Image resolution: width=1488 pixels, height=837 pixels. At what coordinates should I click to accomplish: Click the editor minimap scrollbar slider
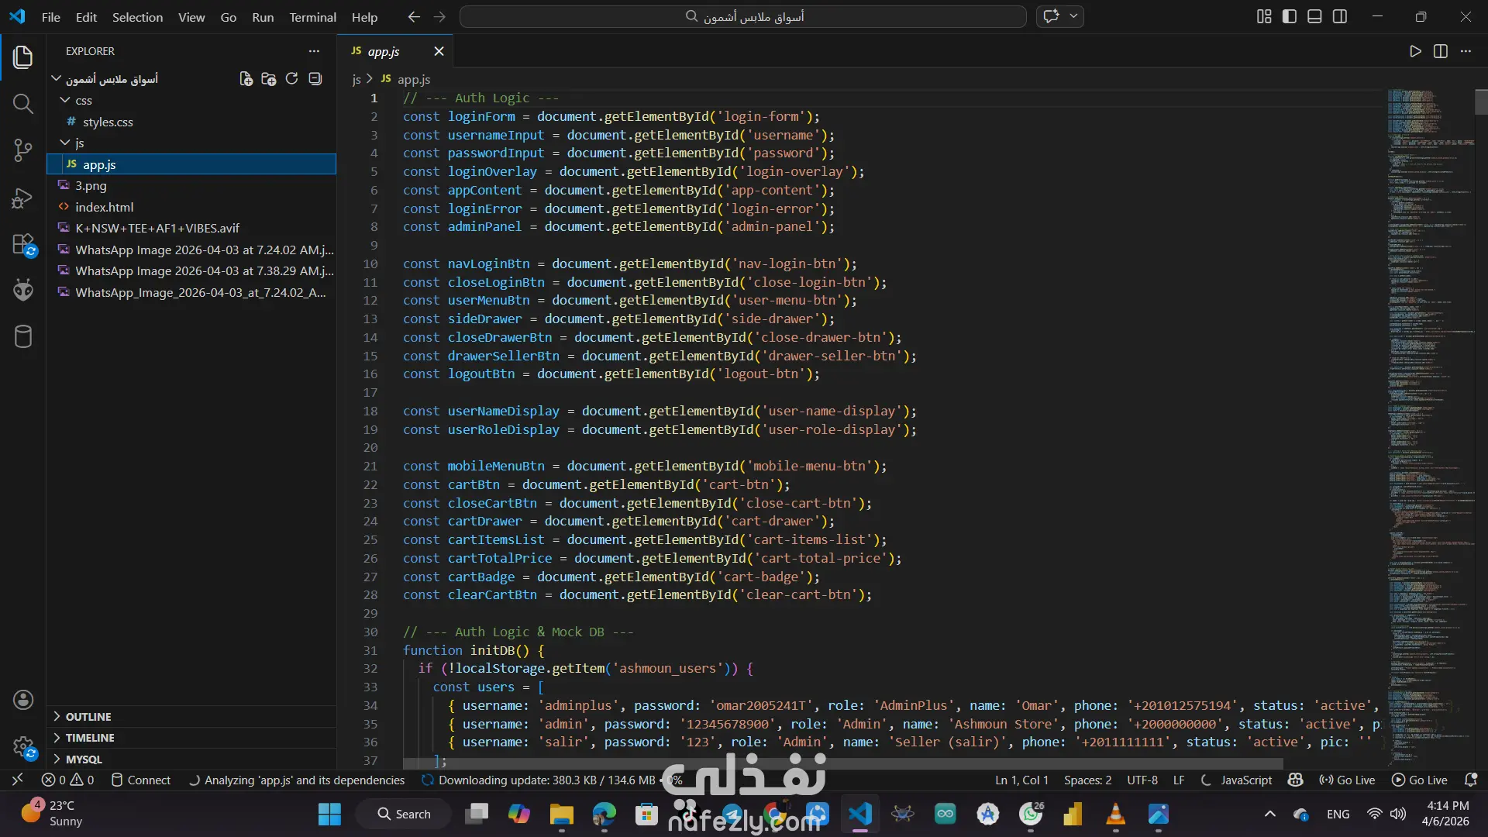coord(1481,102)
